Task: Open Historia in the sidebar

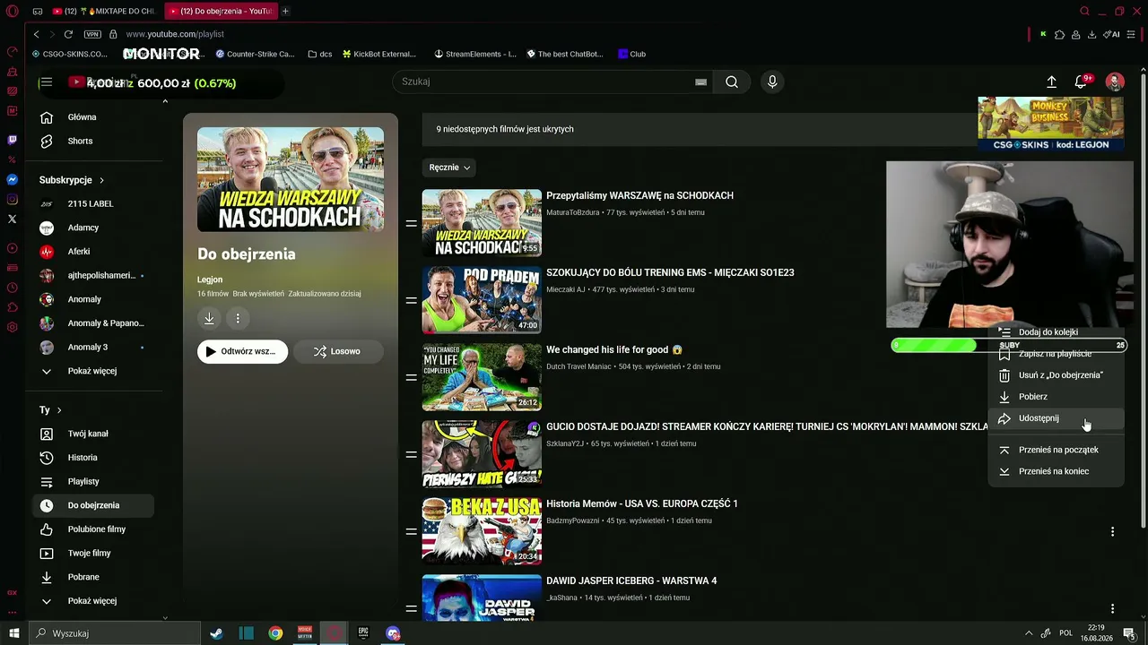Action: coord(91,458)
